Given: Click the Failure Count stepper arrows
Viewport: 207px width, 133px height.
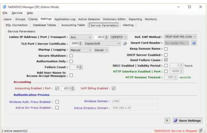Looking at the screenshot, I should click(x=81, y=67).
